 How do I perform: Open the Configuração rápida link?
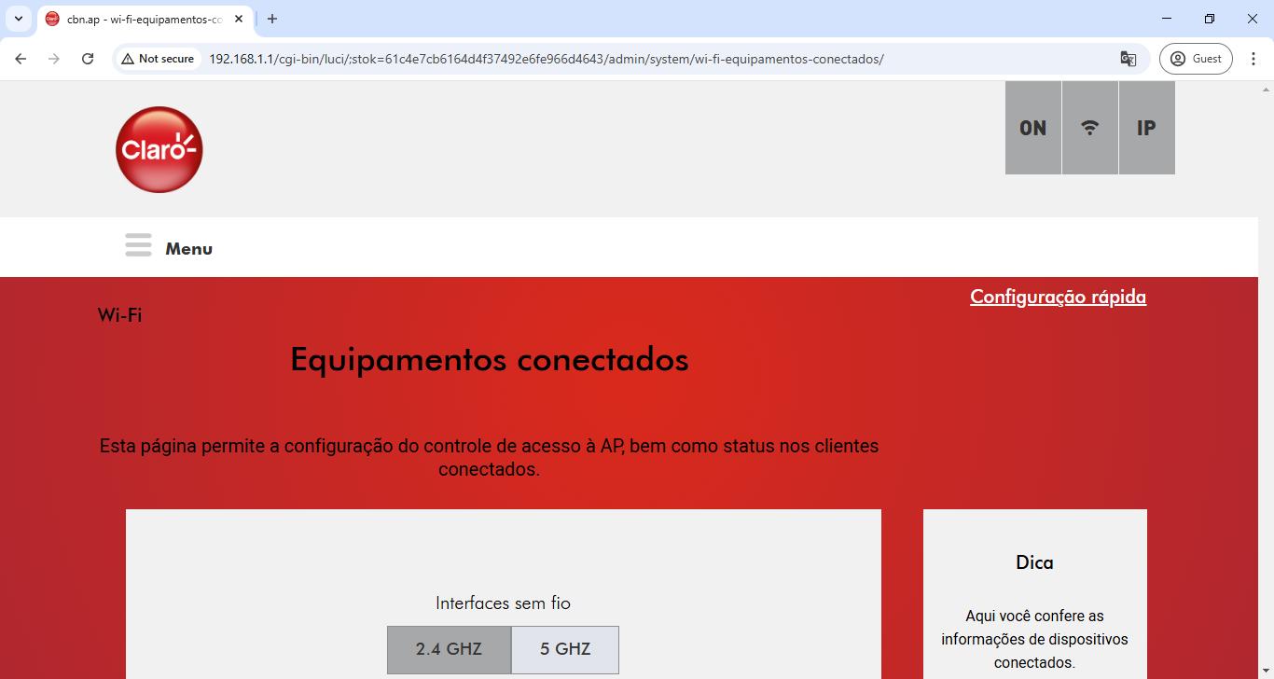(1058, 297)
